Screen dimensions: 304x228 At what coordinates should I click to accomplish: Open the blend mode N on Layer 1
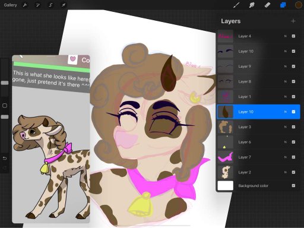point(285,97)
